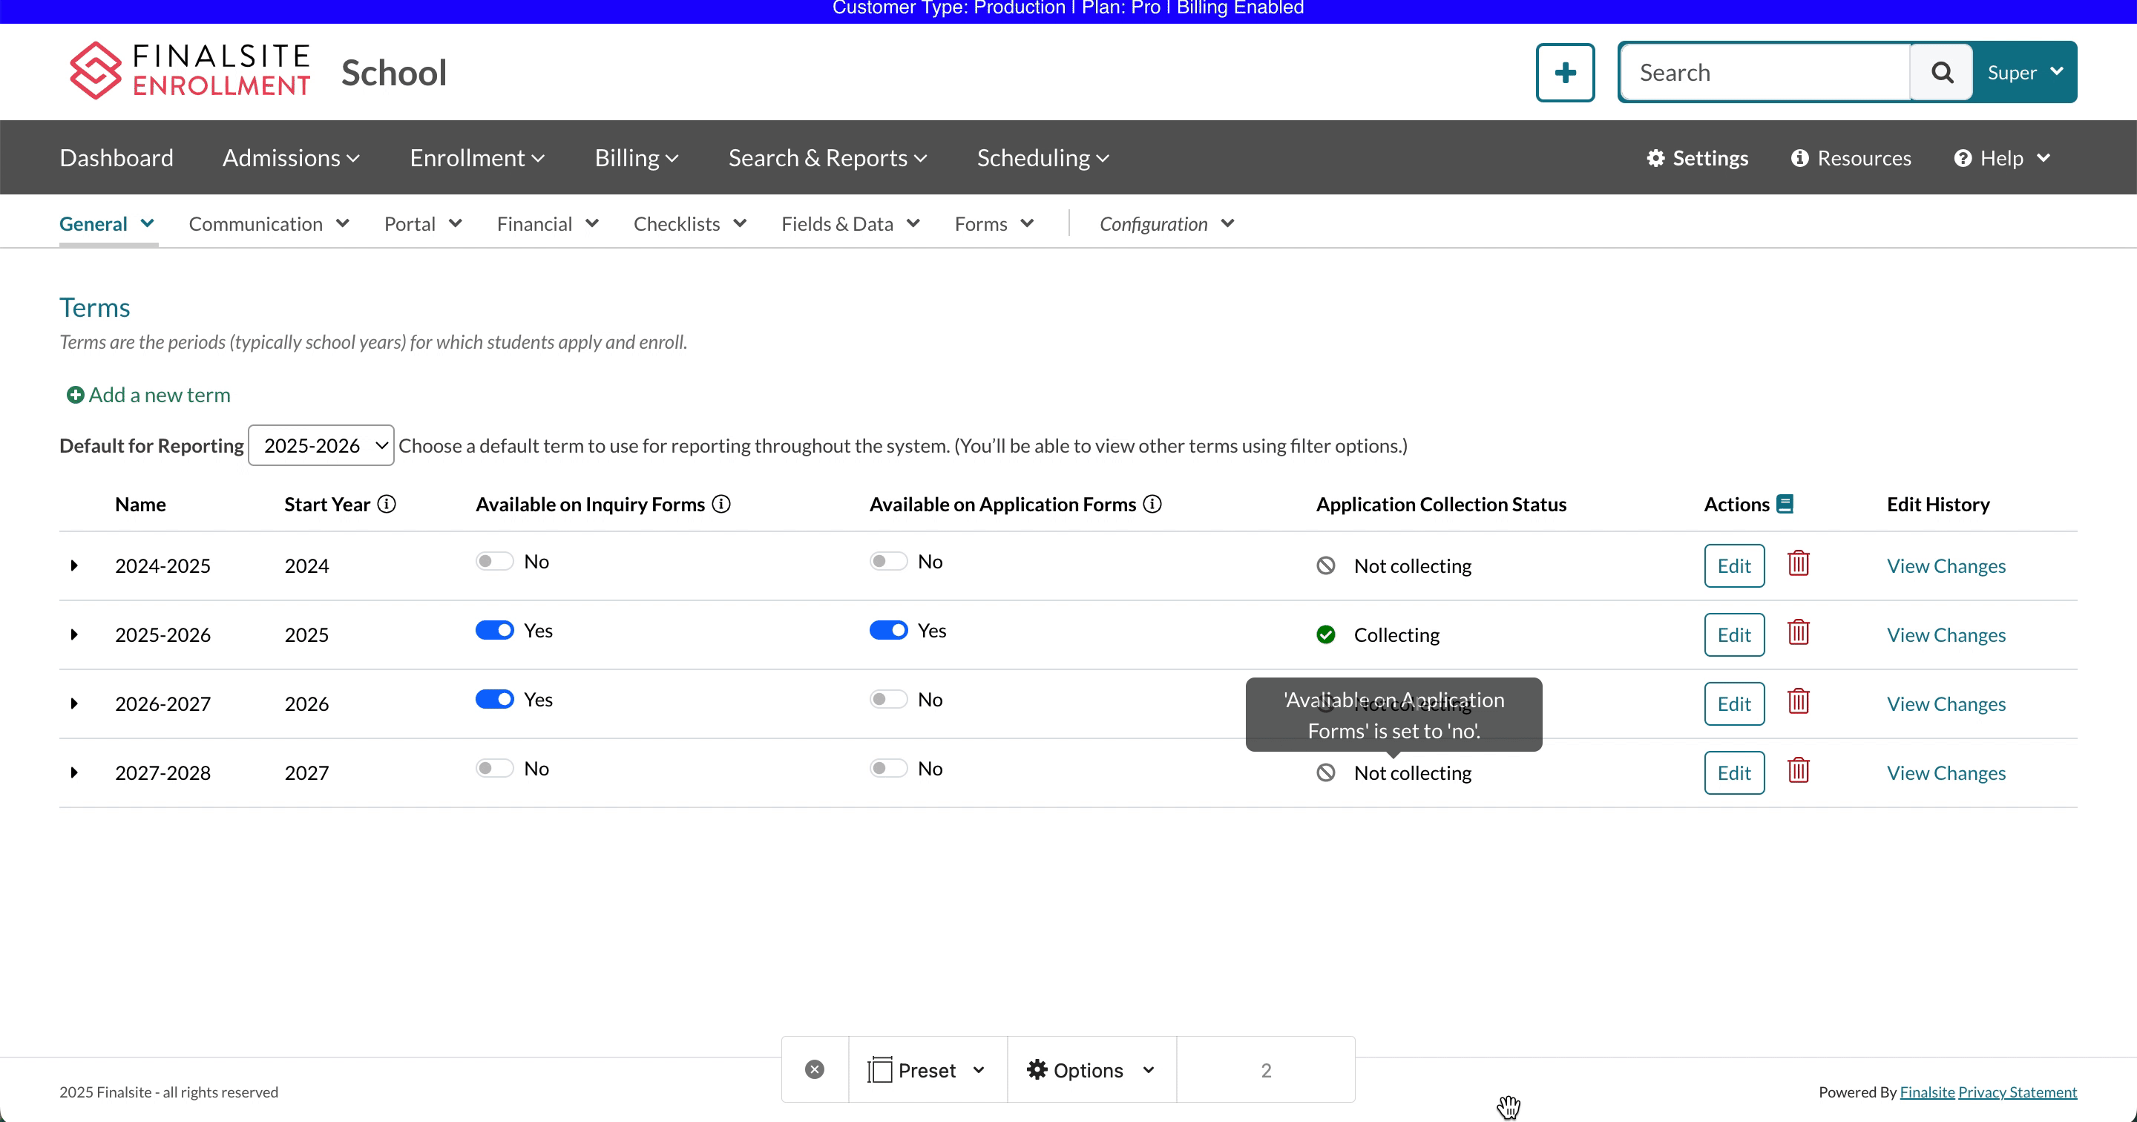Expand the 2025-2026 term row
Viewport: 2137px width, 1122px height.
(74, 635)
